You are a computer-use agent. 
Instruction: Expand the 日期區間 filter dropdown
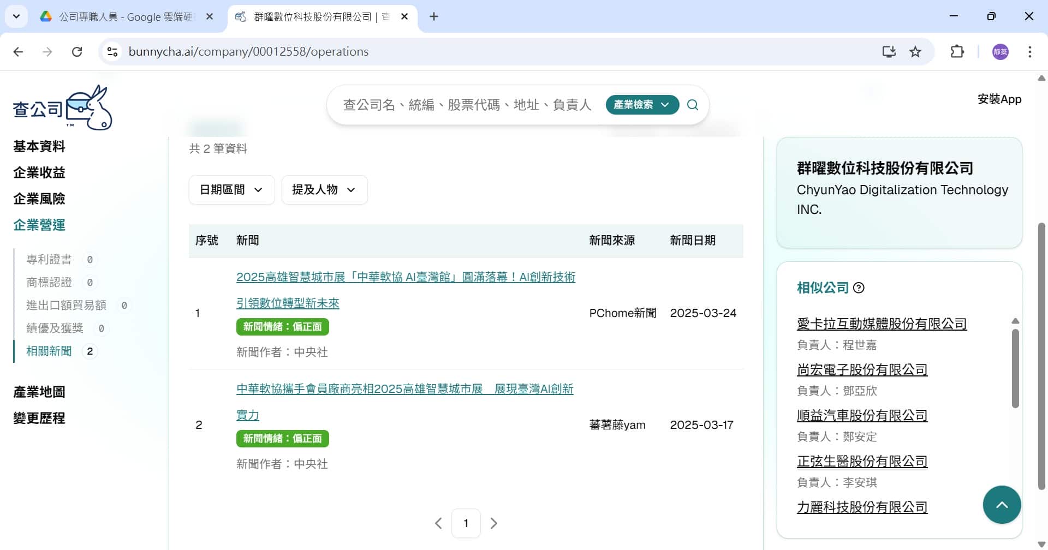coord(231,190)
